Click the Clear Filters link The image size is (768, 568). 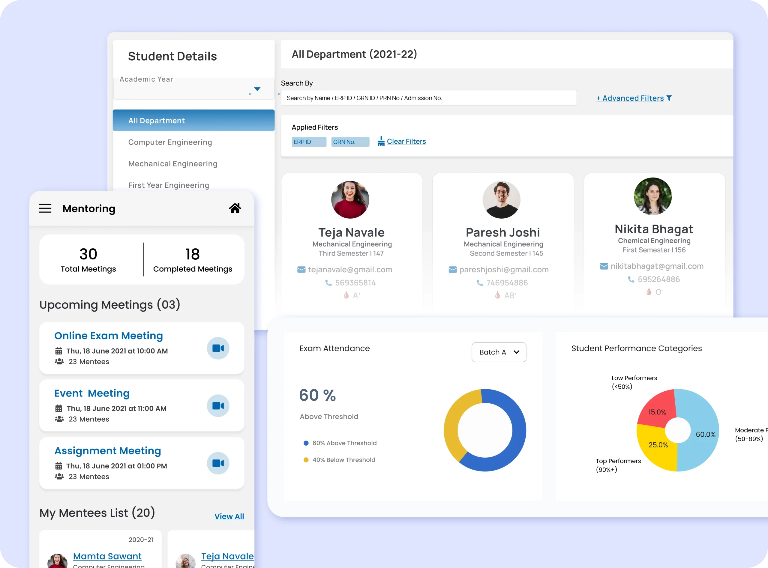click(406, 141)
